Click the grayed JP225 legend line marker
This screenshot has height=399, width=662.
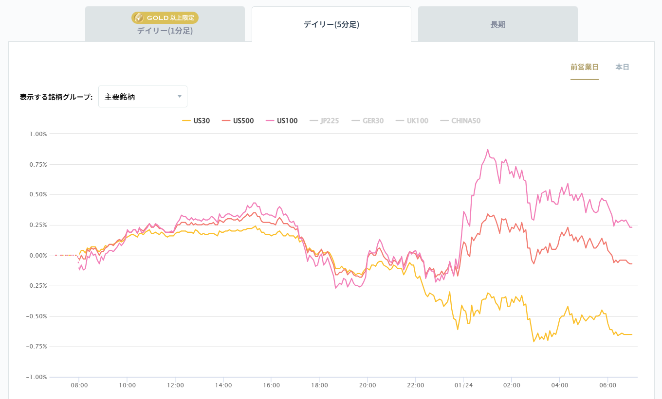pyautogui.click(x=313, y=121)
